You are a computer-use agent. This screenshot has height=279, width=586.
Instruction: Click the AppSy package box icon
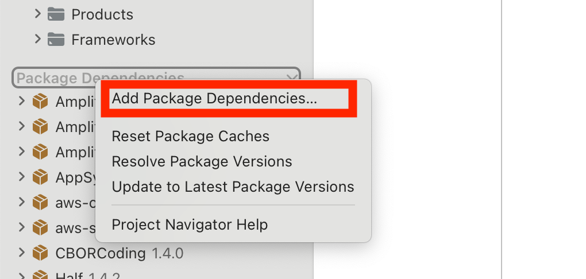[40, 176]
